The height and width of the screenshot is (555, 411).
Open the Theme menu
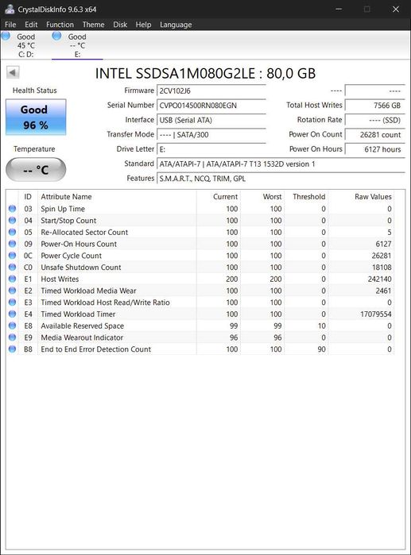coord(94,25)
